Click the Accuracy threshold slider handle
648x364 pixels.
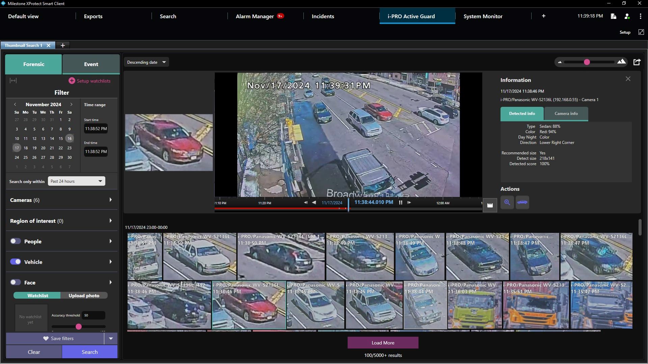pyautogui.click(x=79, y=326)
